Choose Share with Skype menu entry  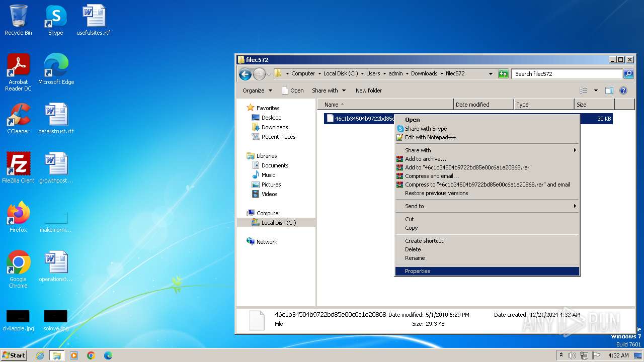click(x=487, y=129)
